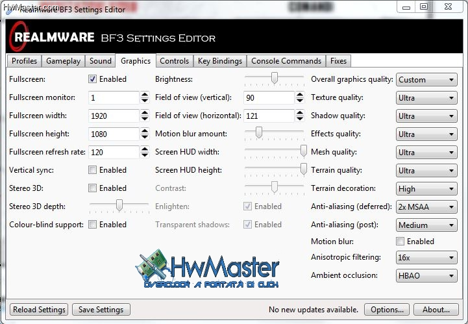Click the Fullscreen width input field
Viewport: 468px width, 324px height.
(x=114, y=116)
